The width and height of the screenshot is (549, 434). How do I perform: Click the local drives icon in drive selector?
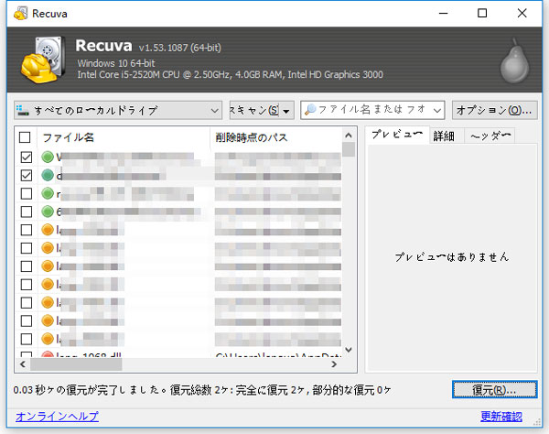click(x=22, y=111)
